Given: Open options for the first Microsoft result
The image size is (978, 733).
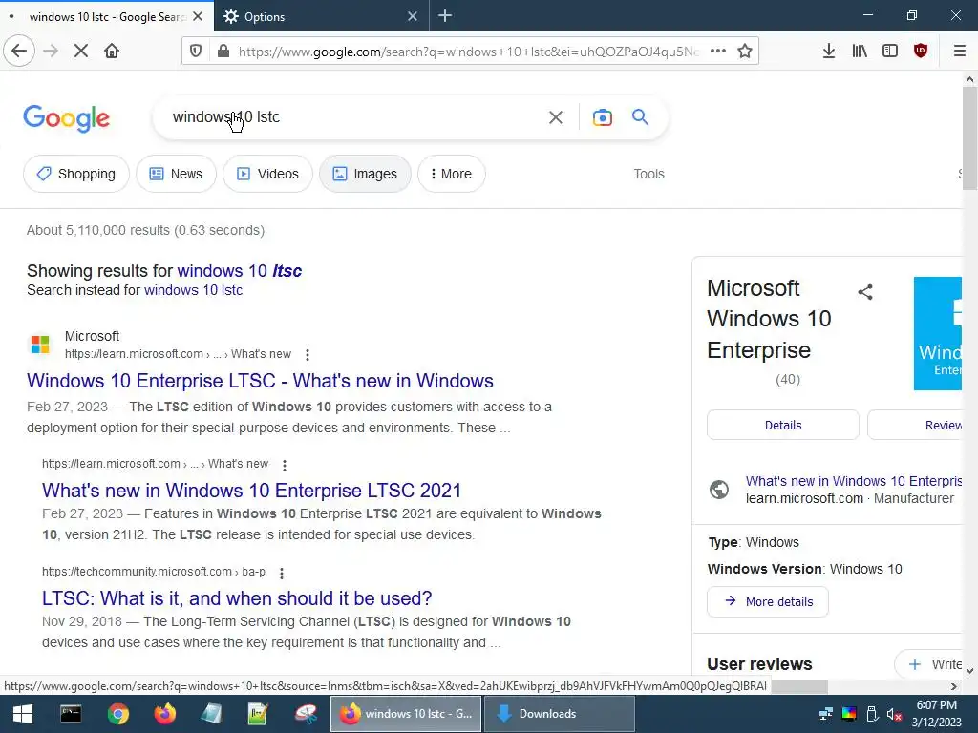Looking at the screenshot, I should [x=308, y=355].
